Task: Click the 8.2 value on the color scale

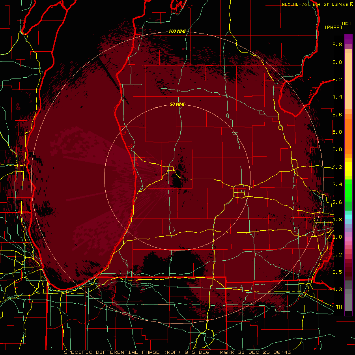Action: pyautogui.click(x=337, y=79)
